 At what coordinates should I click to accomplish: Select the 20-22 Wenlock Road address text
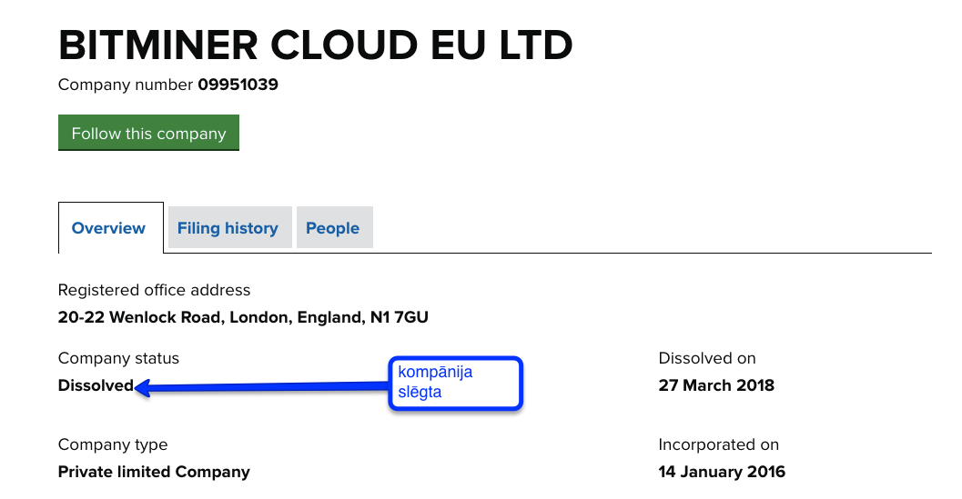pos(243,317)
